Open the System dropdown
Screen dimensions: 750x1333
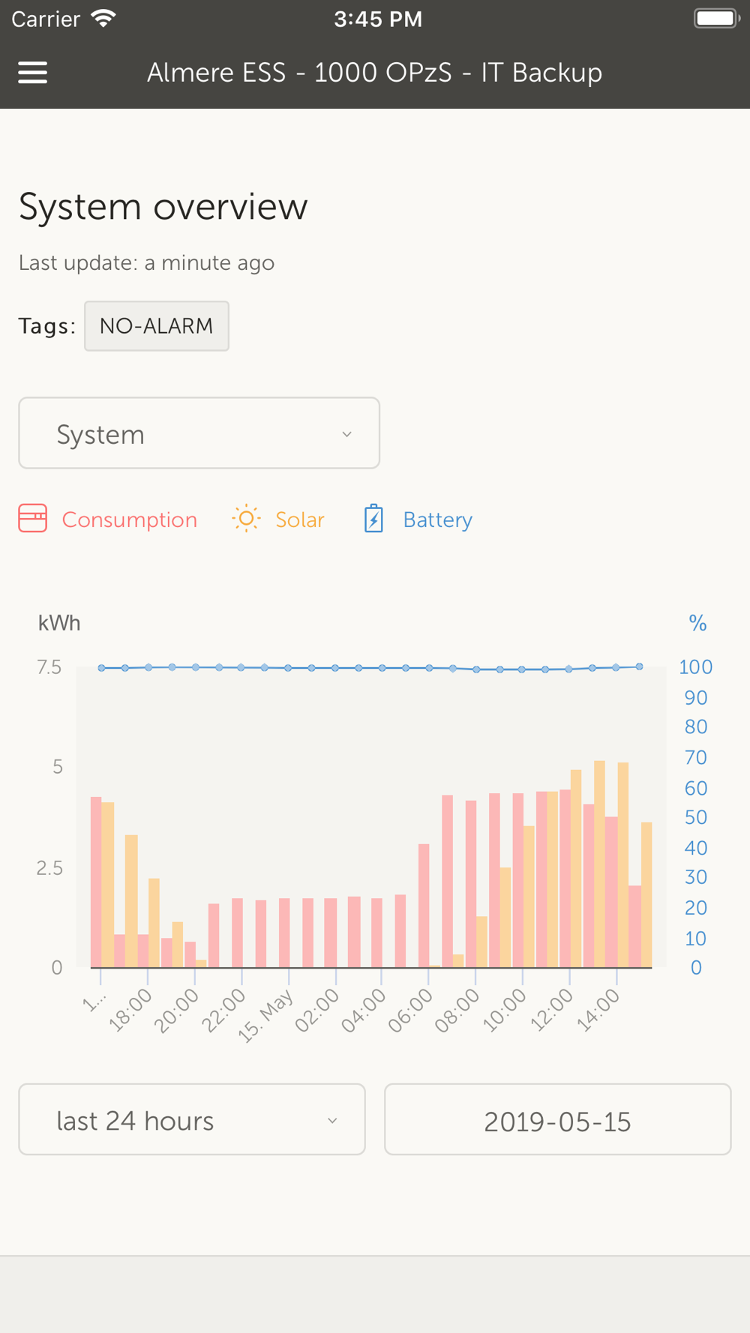[x=199, y=433]
